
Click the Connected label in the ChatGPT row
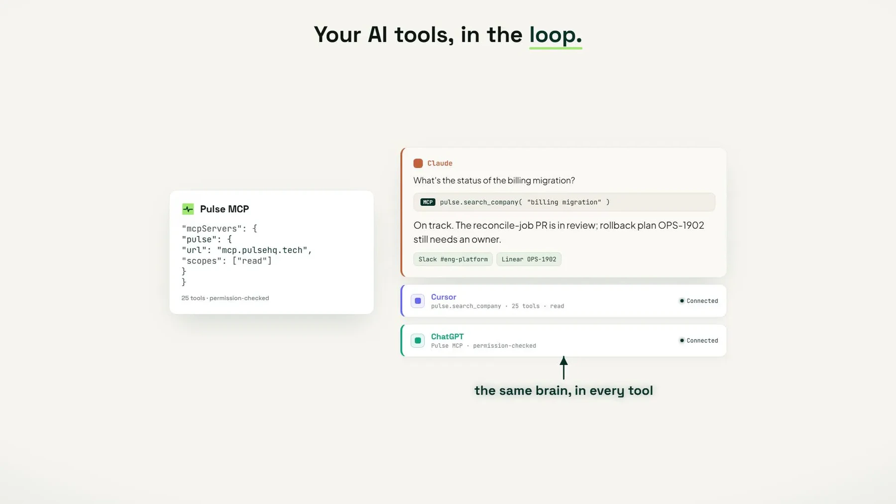[x=702, y=341]
